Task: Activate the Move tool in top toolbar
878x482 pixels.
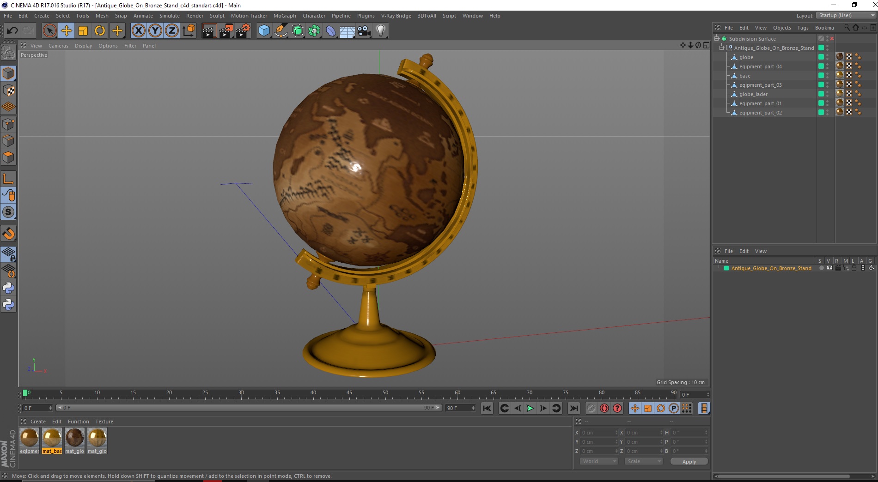Action: point(67,31)
